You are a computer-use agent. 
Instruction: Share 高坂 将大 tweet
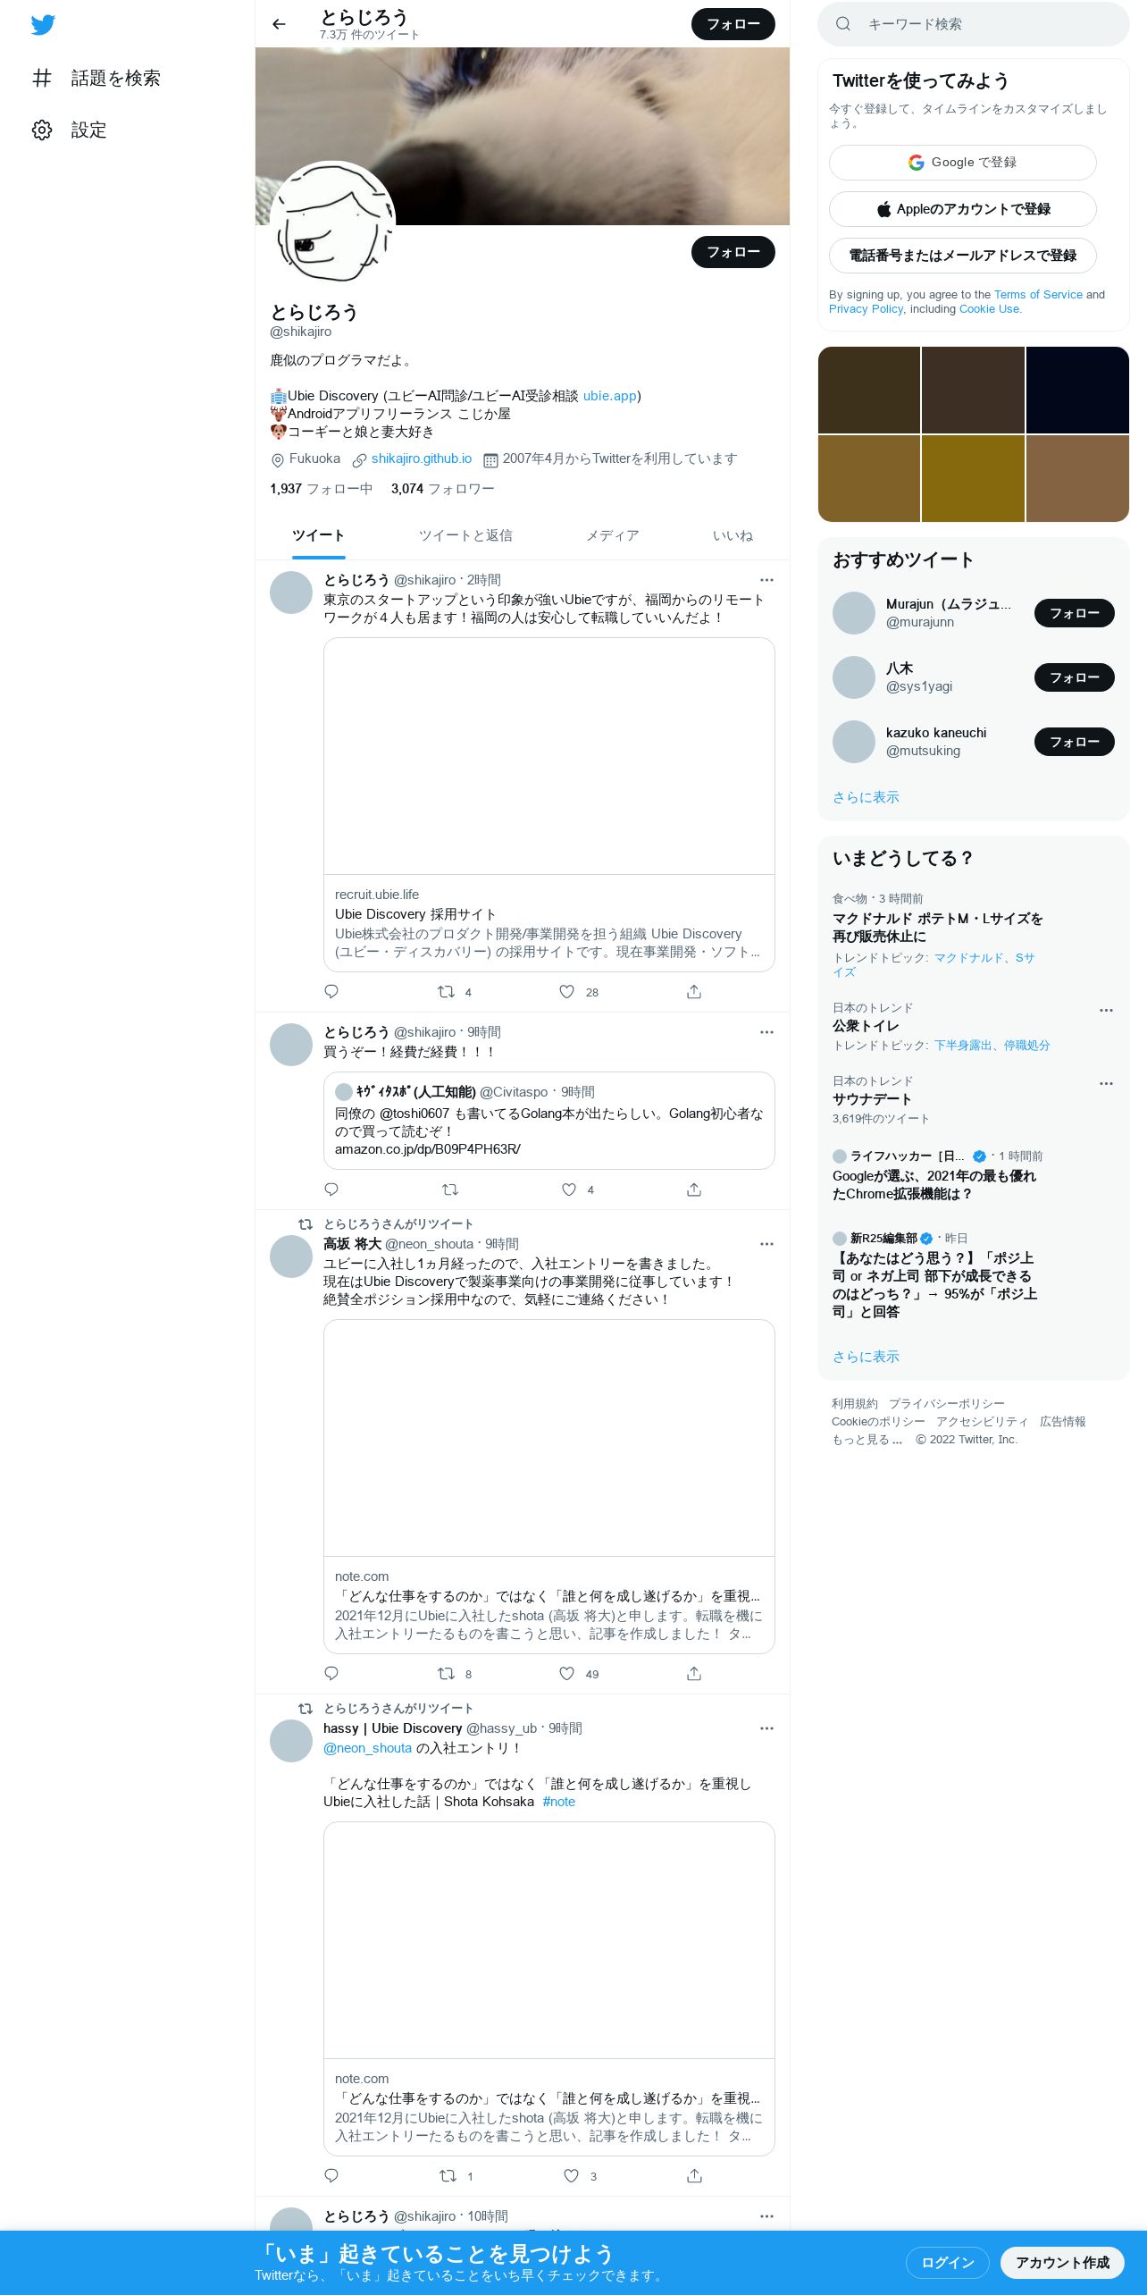pyautogui.click(x=694, y=1674)
